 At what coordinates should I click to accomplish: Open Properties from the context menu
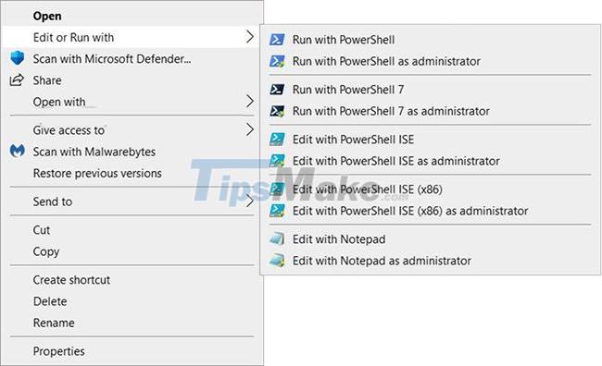click(132, 350)
